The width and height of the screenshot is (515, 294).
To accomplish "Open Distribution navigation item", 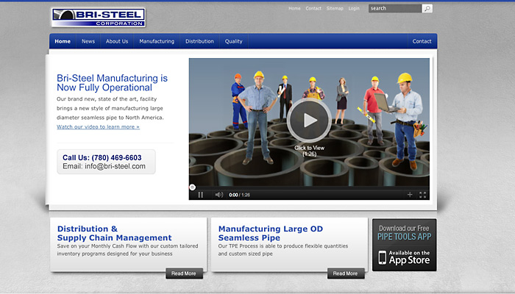I will 199,41.
